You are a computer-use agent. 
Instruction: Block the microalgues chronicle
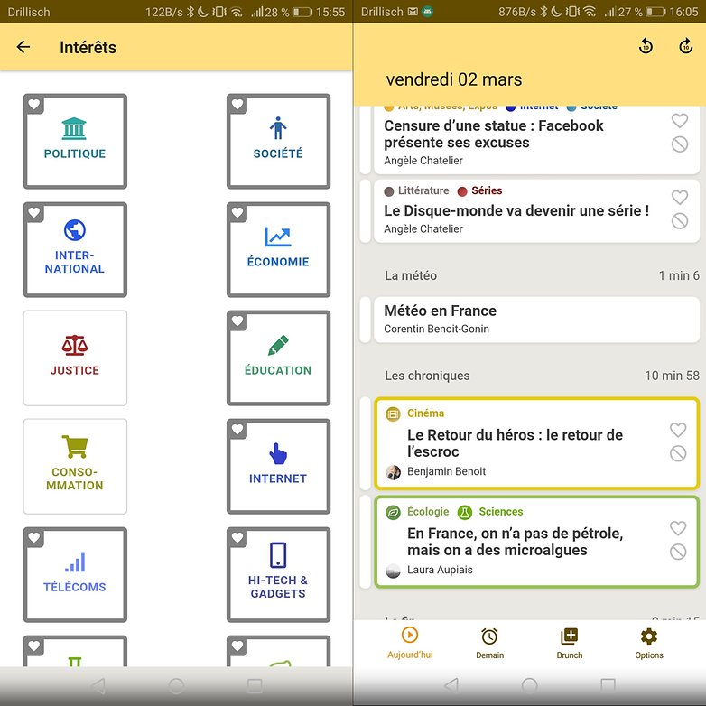678,552
